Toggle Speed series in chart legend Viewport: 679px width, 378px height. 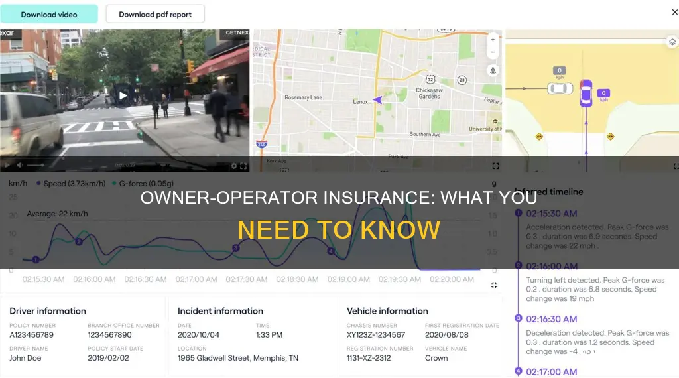71,184
